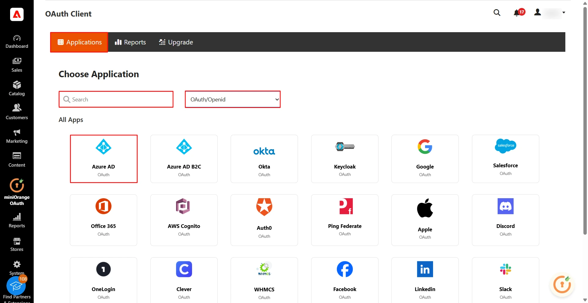The height and width of the screenshot is (303, 588).
Task: Open the user account dropdown
Action: click(550, 13)
